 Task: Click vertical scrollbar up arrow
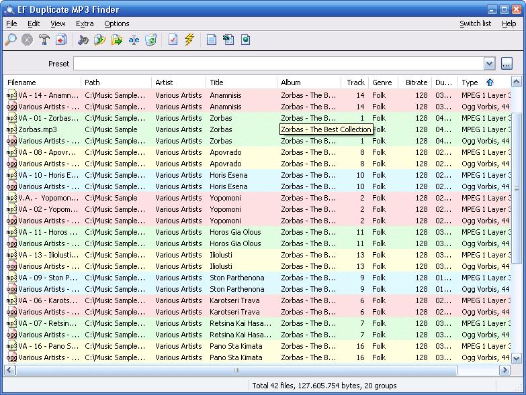coord(516,82)
